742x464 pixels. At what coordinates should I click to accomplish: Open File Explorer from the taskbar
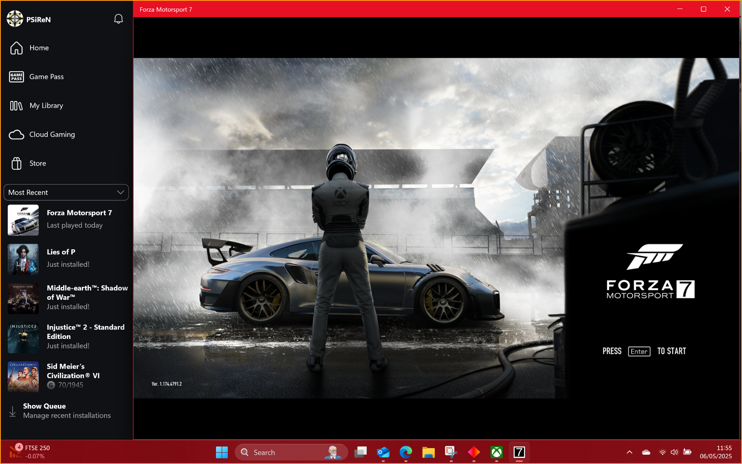tap(428, 452)
